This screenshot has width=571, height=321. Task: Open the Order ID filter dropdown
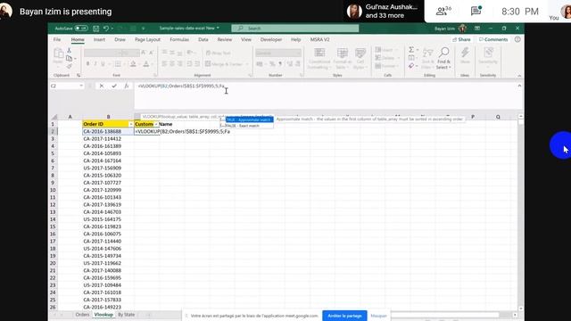click(x=131, y=124)
